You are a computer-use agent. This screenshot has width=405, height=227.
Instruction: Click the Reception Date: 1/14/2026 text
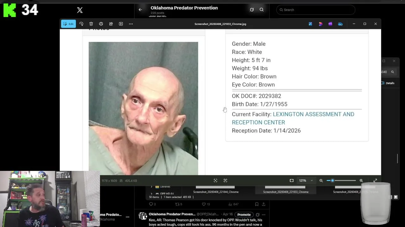(266, 131)
